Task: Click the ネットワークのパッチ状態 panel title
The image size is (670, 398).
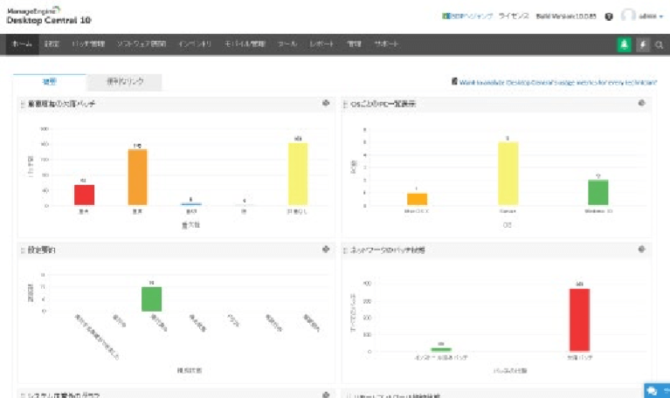Action: point(388,250)
